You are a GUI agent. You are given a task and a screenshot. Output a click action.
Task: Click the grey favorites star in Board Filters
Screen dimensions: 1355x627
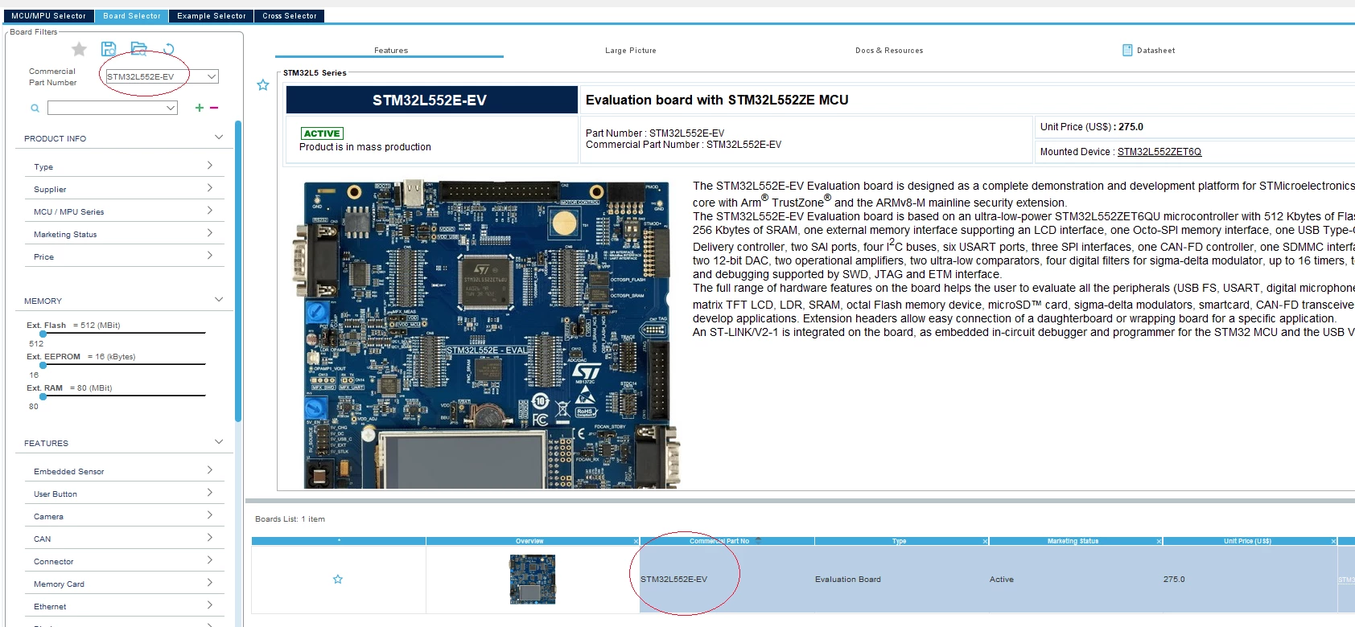pos(79,50)
